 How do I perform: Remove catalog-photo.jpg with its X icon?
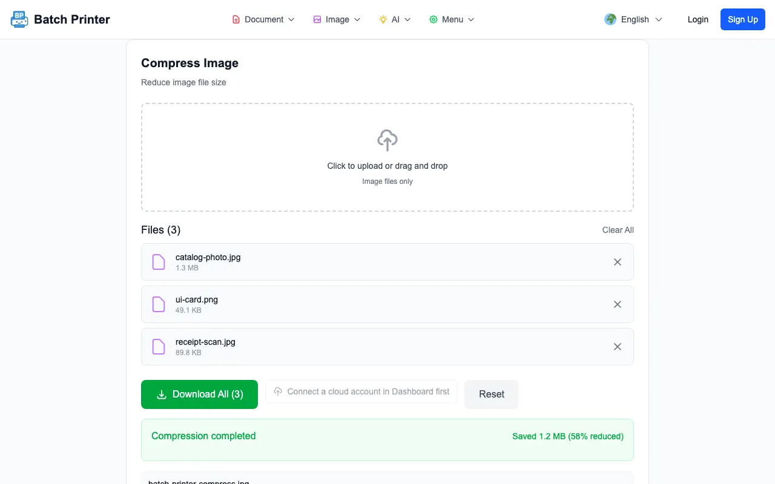click(618, 262)
